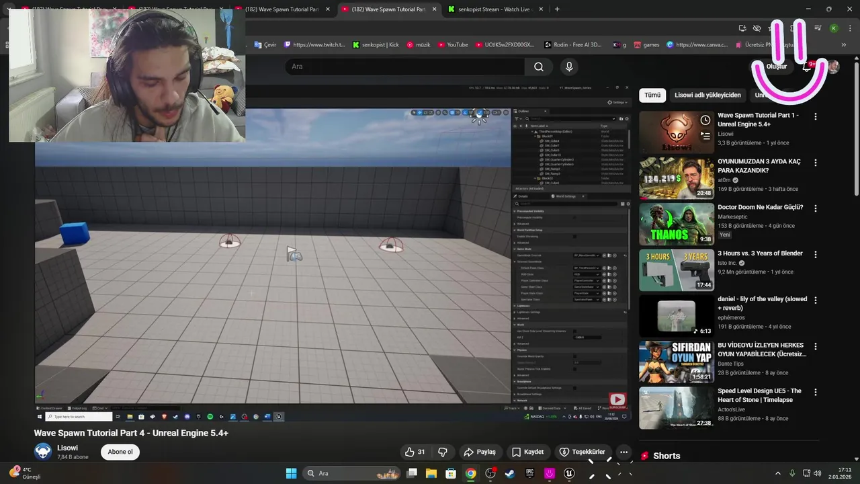This screenshot has height=484, width=860.
Task: Open the weather widget showing 4°C
Action: pyautogui.click(x=25, y=473)
